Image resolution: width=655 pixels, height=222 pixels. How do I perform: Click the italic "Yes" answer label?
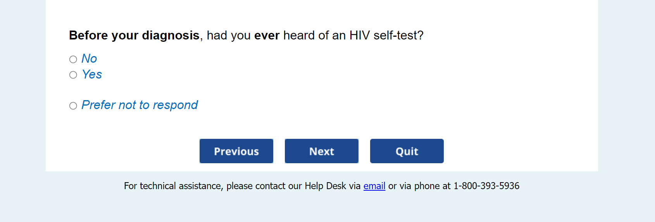(x=92, y=74)
